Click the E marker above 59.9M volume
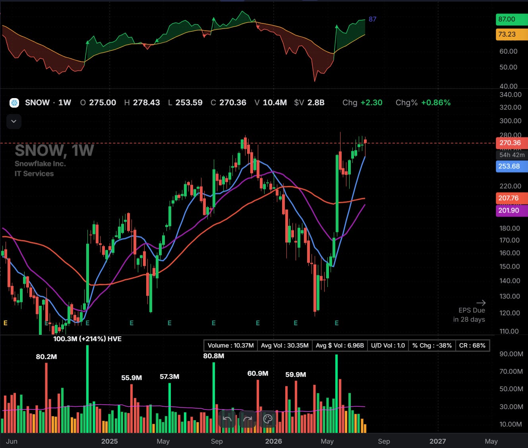 click(296, 323)
